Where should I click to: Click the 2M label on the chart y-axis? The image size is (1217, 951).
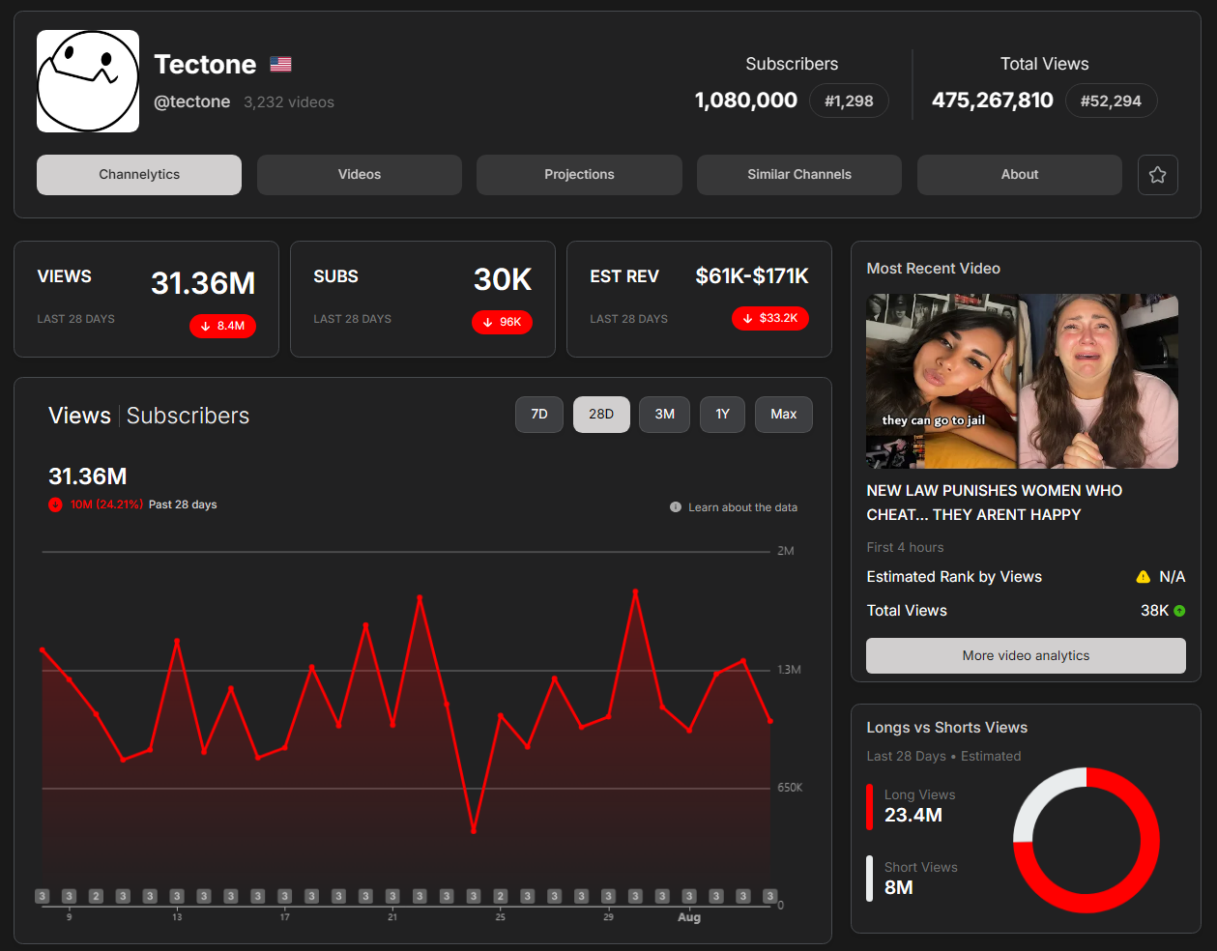(x=786, y=551)
